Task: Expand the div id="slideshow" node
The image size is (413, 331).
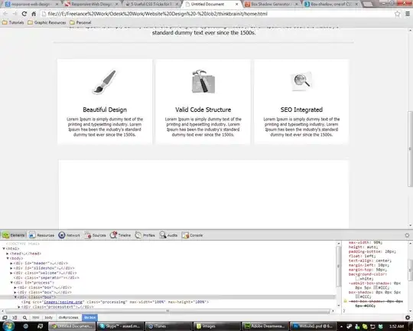Action: [11, 268]
